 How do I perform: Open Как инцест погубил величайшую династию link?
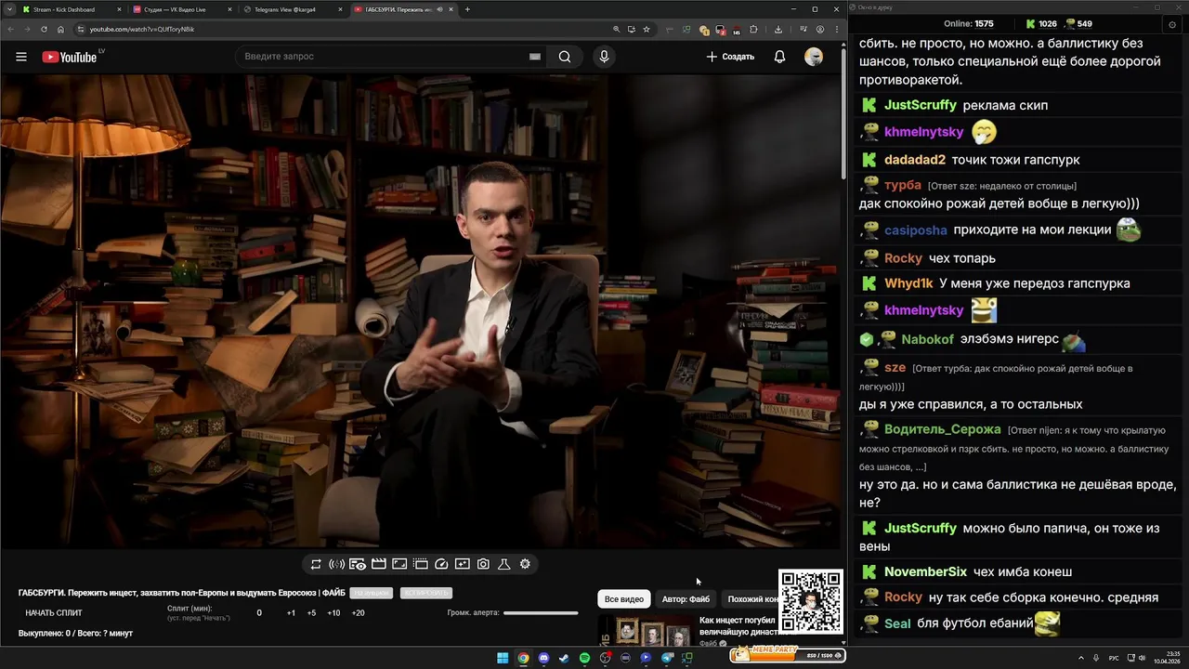pos(738,625)
